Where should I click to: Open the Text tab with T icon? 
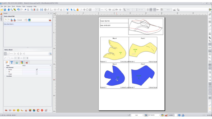[x=12, y=62]
